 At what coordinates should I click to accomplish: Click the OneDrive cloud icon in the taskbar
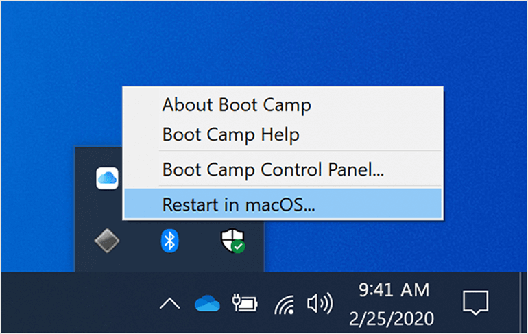pyautogui.click(x=206, y=303)
